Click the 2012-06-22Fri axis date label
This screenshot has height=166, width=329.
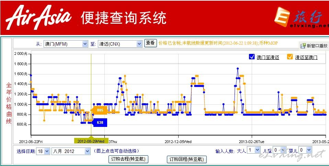(x=31, y=142)
